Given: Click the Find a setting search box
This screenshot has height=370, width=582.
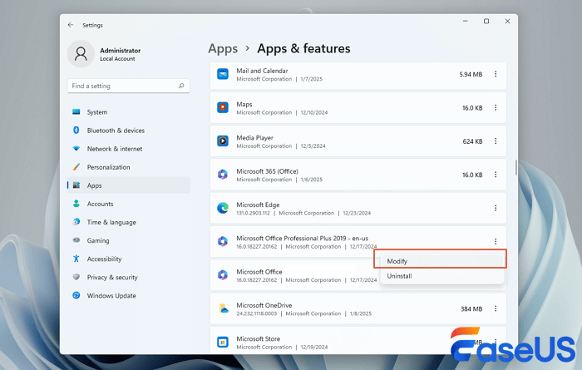Looking at the screenshot, I should pyautogui.click(x=121, y=86).
